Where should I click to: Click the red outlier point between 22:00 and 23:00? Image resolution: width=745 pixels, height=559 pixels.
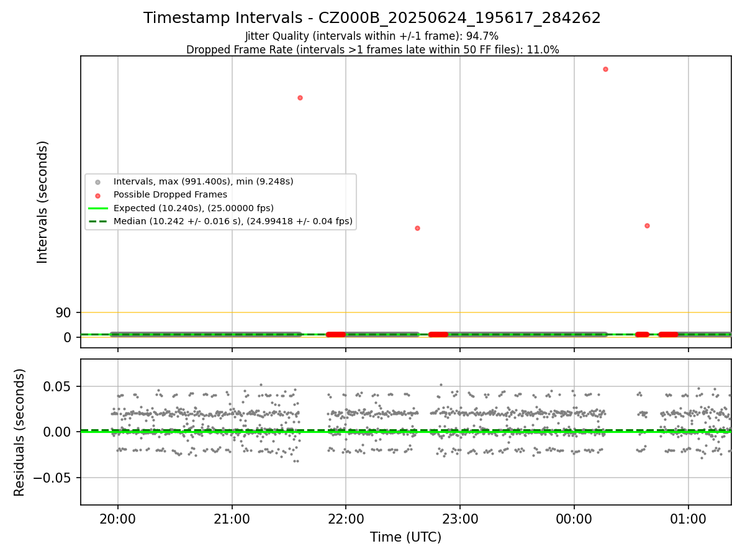[x=417, y=228]
